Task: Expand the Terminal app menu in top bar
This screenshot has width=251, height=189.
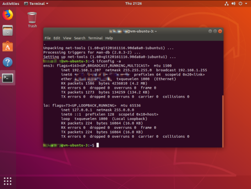Action: point(36,3)
